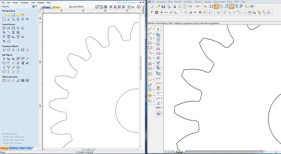Viewport: 281px width, 154px height.
Task: Expand line tool dropdown arrow in CAD sidebar
Action: click(153, 29)
